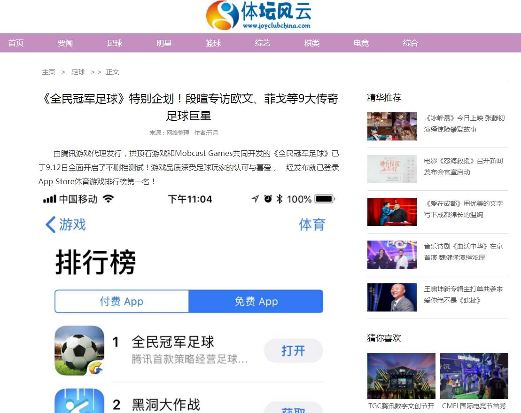The height and width of the screenshot is (413, 521).
Task: Click the 主页 breadcrumb link
Action: [x=48, y=72]
